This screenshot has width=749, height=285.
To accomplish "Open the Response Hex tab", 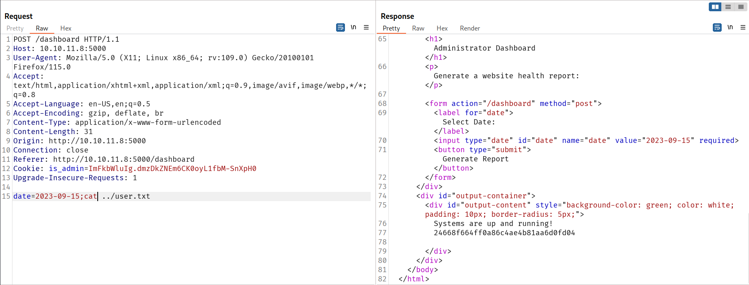I will (442, 28).
